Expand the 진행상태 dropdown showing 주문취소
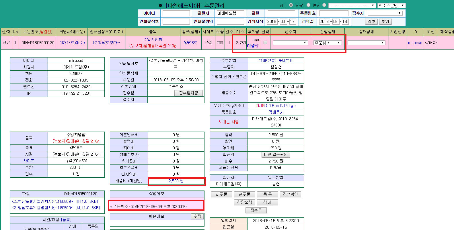 327,43
